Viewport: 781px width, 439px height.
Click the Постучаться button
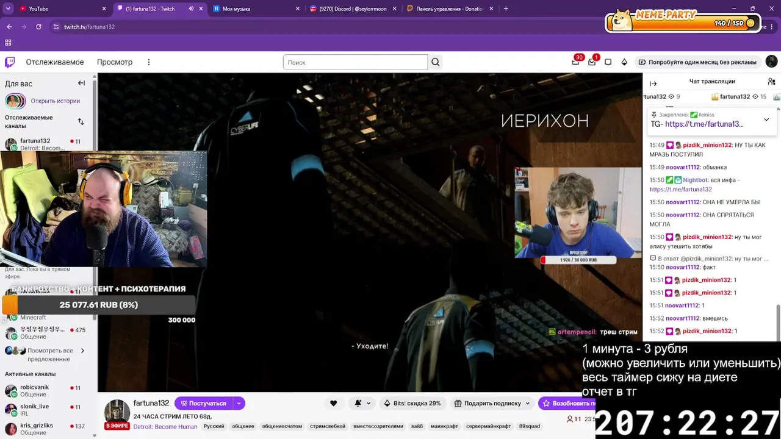(203, 403)
